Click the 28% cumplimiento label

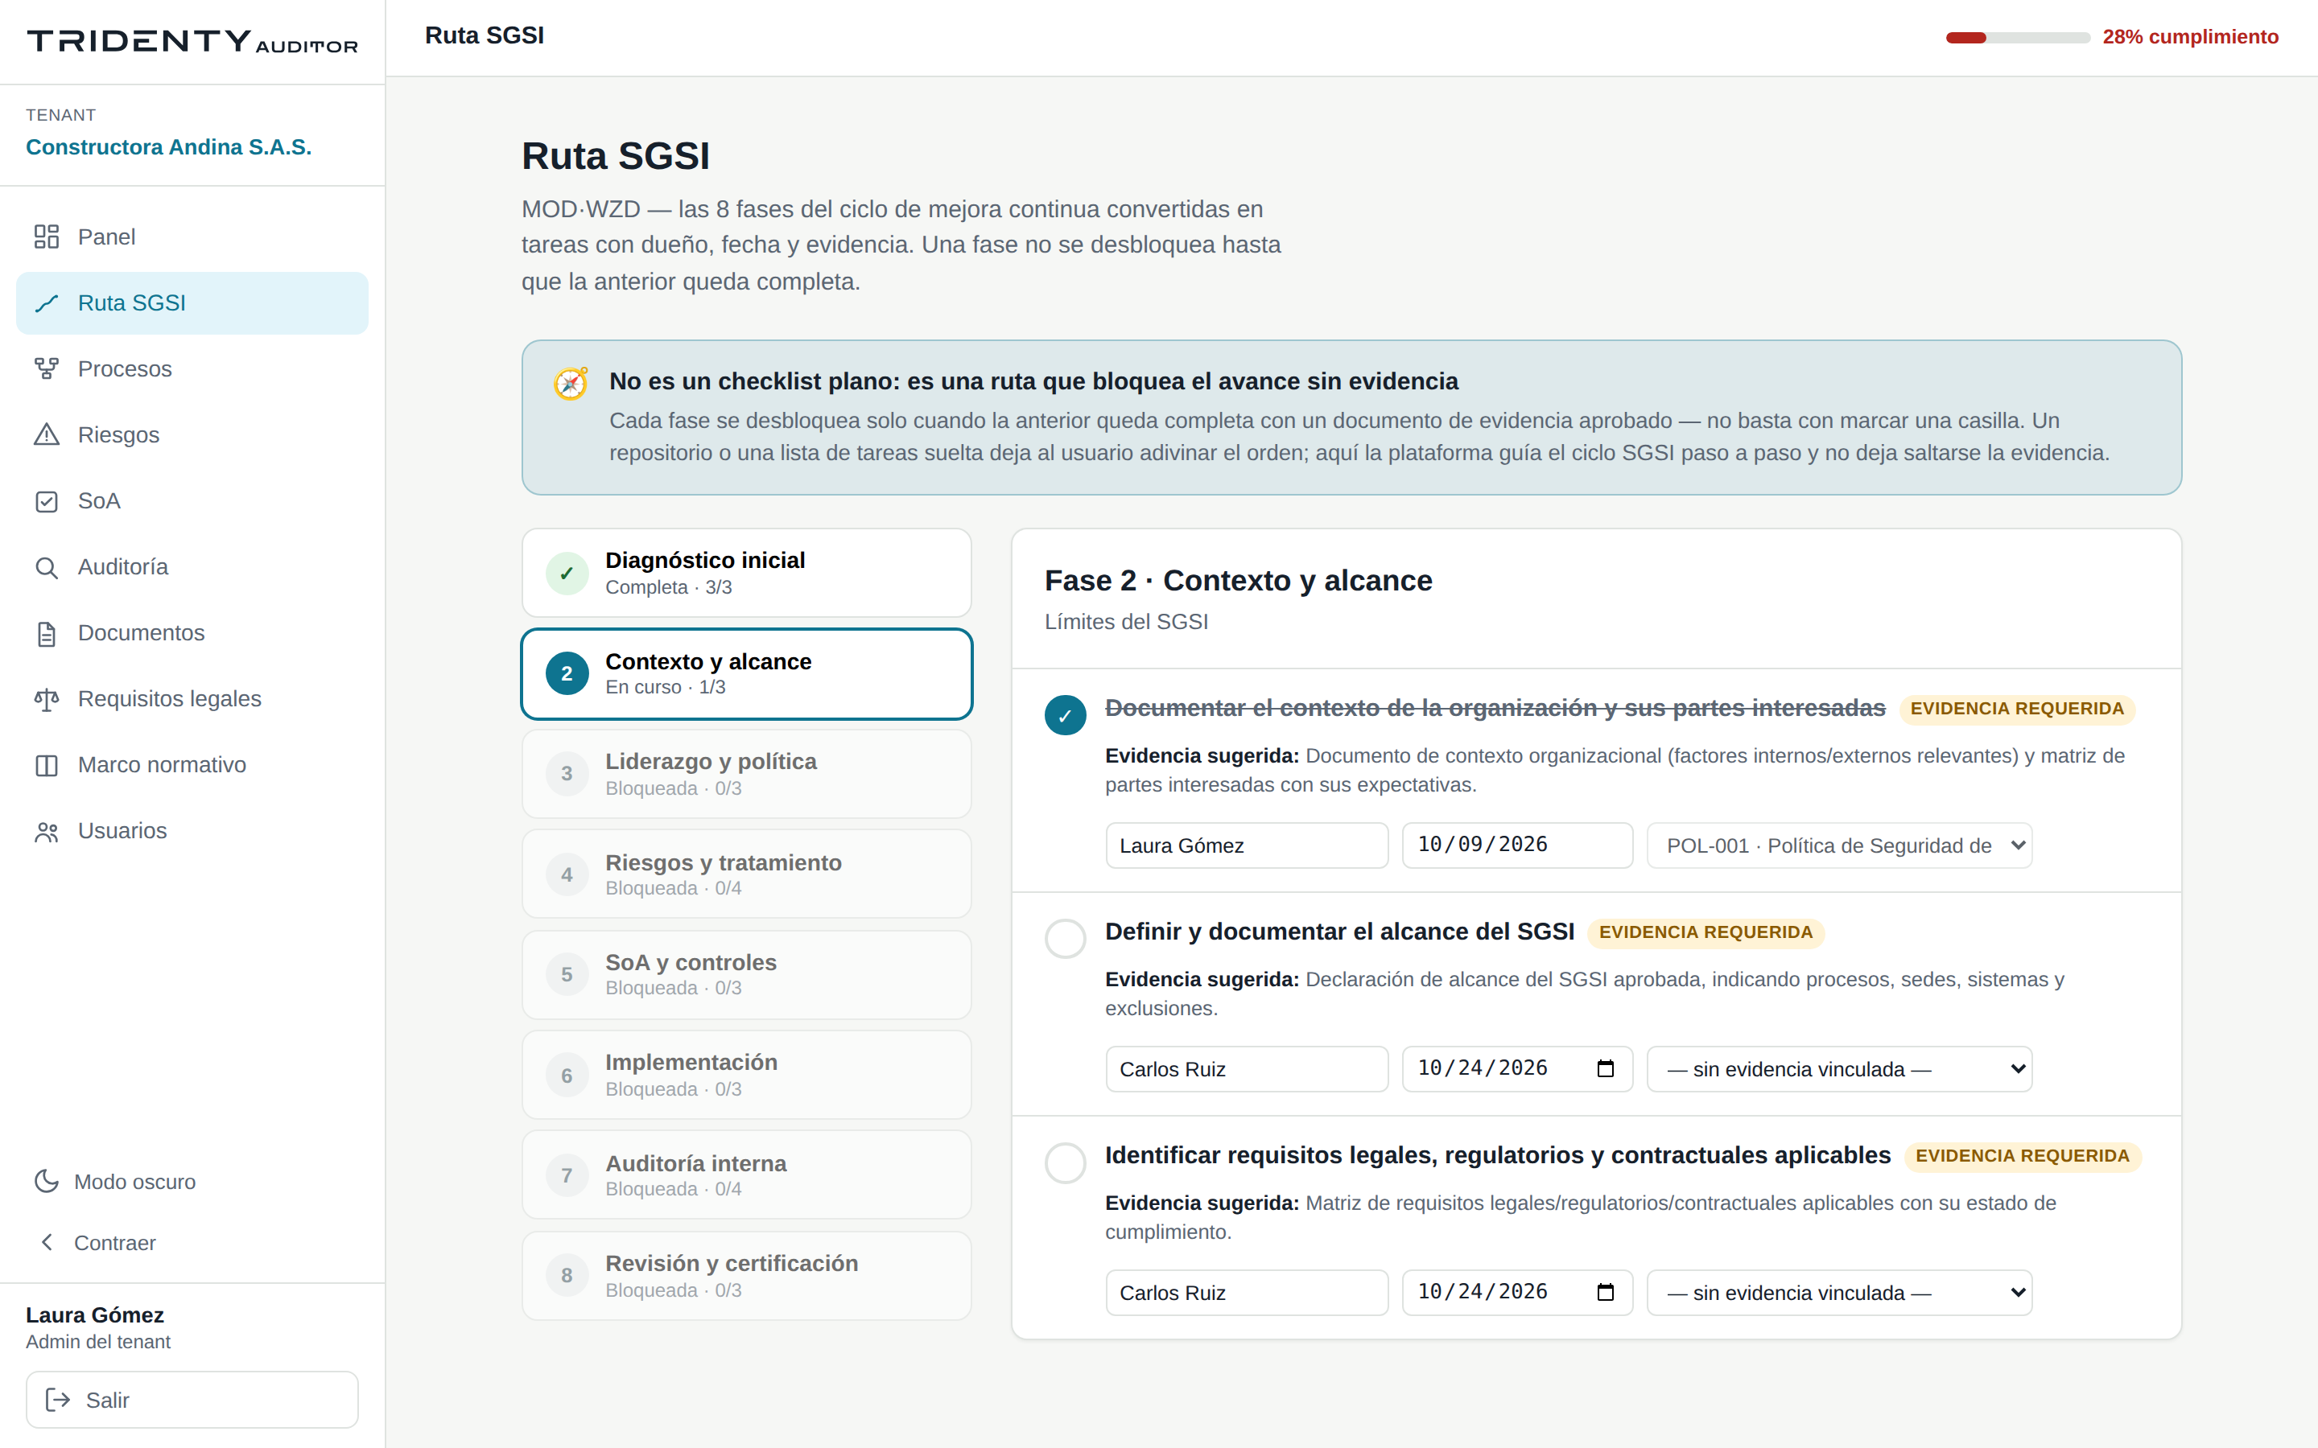click(2191, 37)
